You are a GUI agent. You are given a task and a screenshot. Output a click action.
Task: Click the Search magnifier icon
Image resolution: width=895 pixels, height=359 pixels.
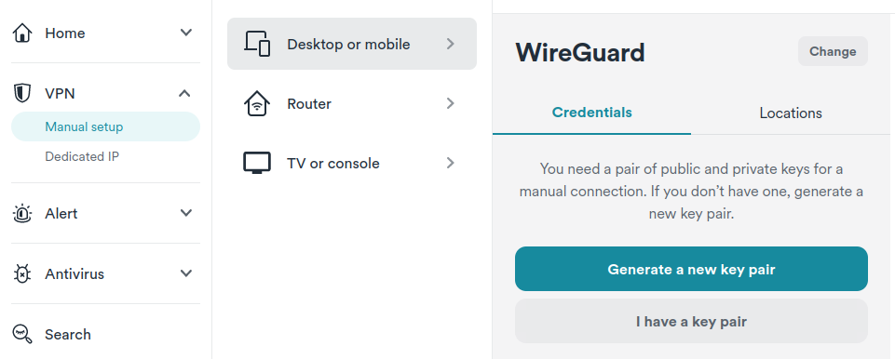pos(22,334)
